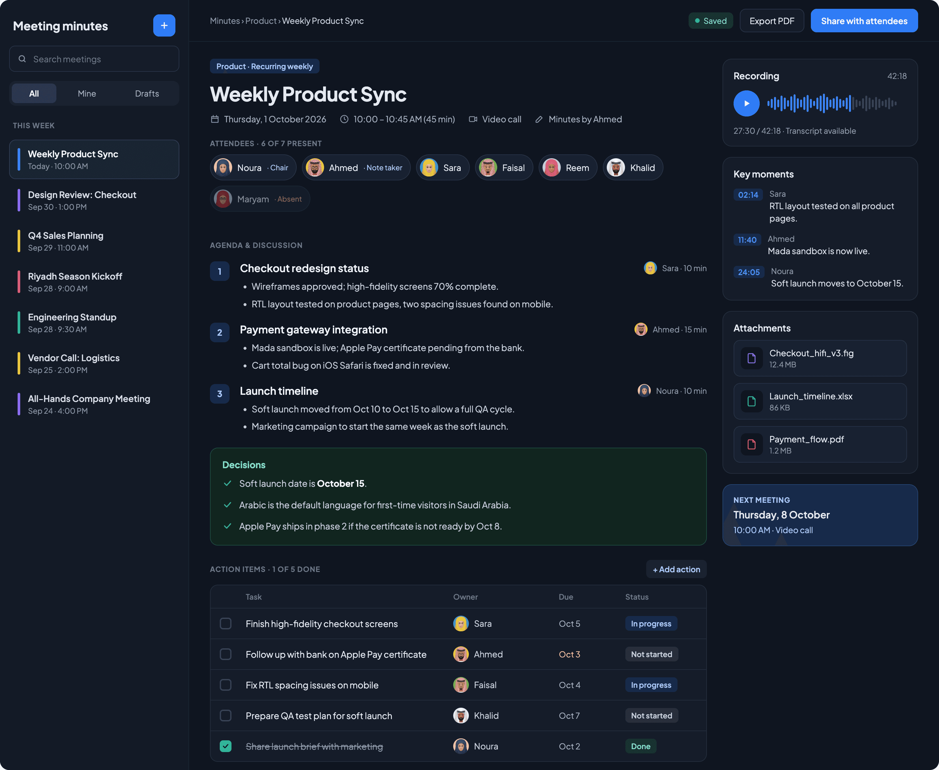The width and height of the screenshot is (939, 770).
Task: Select Weekly Product Sync in sidebar
Action: click(94, 160)
